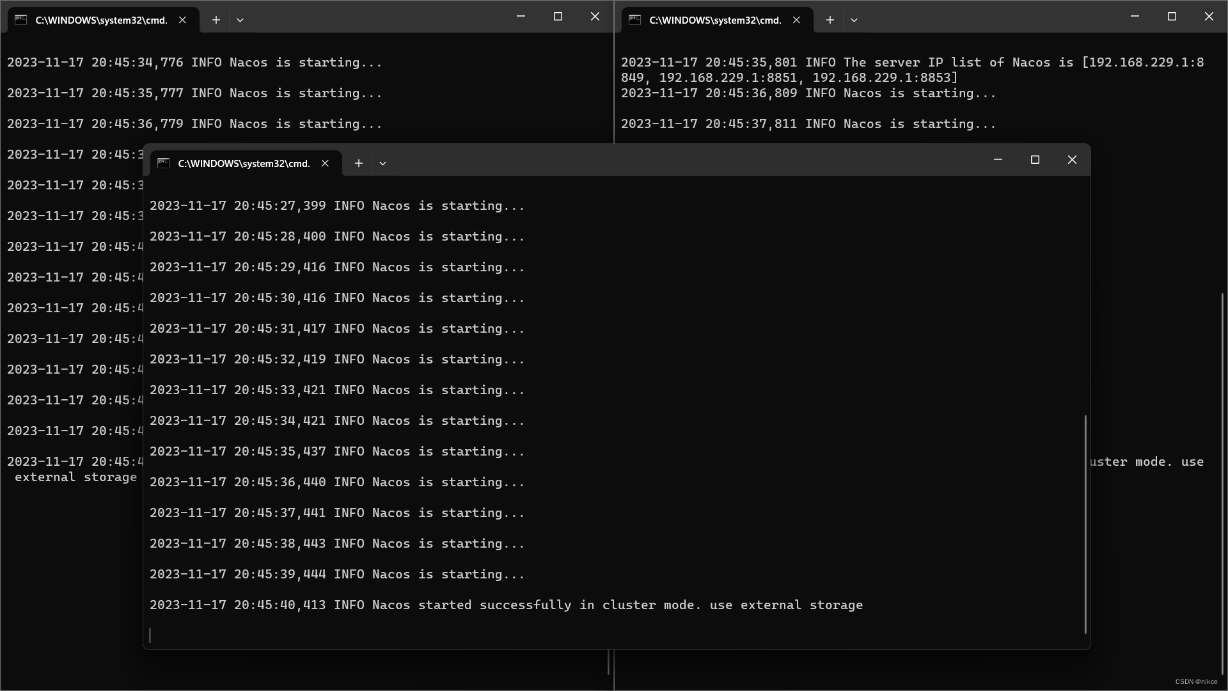Open the tab dropdown chevron on the right window

point(854,20)
